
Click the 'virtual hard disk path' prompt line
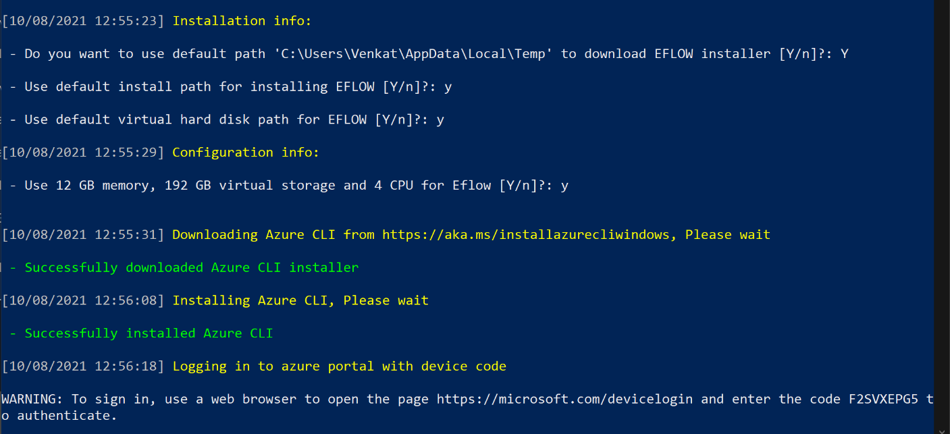(234, 119)
